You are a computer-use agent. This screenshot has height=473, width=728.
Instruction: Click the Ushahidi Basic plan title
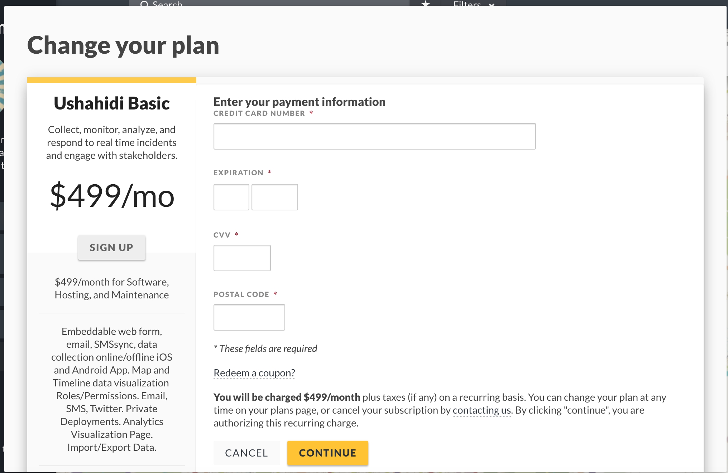(x=111, y=103)
